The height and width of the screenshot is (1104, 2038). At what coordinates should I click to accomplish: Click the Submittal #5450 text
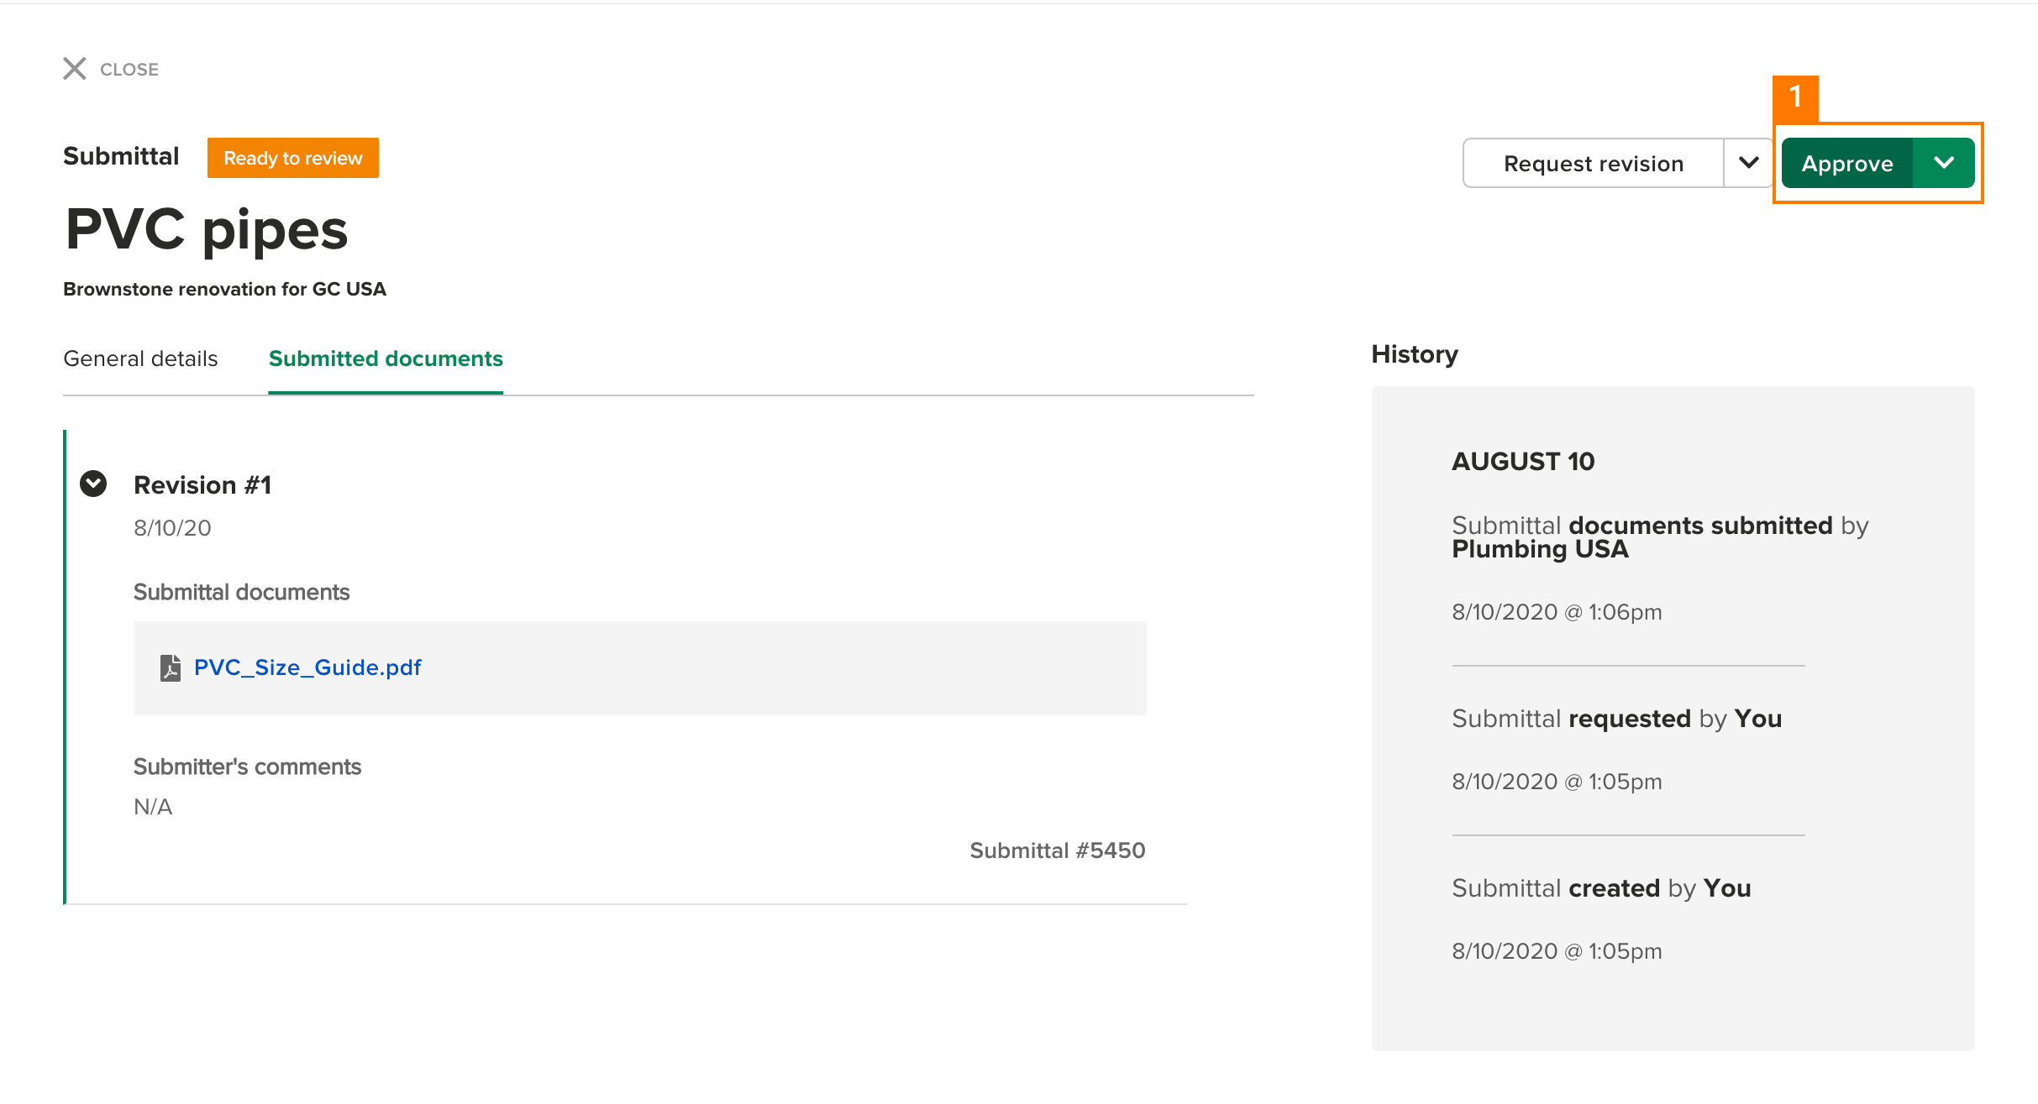1058,850
